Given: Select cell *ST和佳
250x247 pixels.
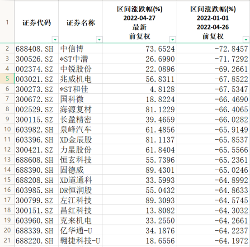Looking at the screenshot, I should tap(80, 89).
